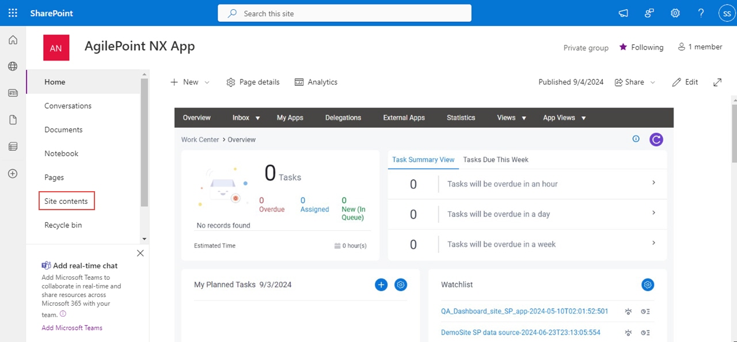Open Site contents

[66, 201]
